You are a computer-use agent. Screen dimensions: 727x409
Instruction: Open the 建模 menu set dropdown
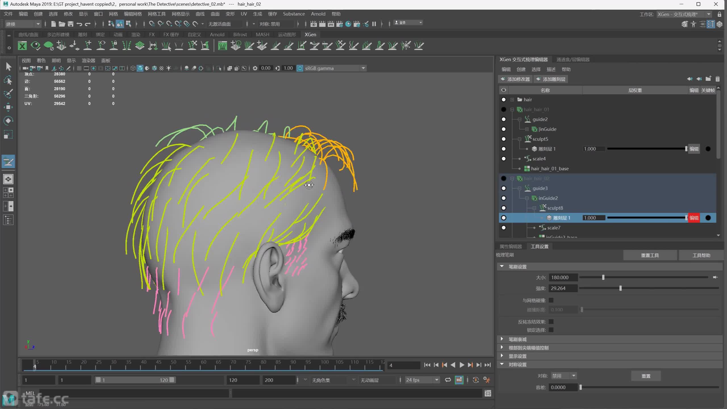[23, 24]
